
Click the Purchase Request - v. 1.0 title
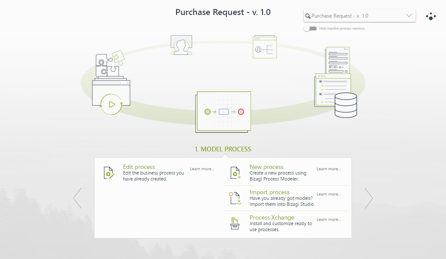click(x=223, y=12)
